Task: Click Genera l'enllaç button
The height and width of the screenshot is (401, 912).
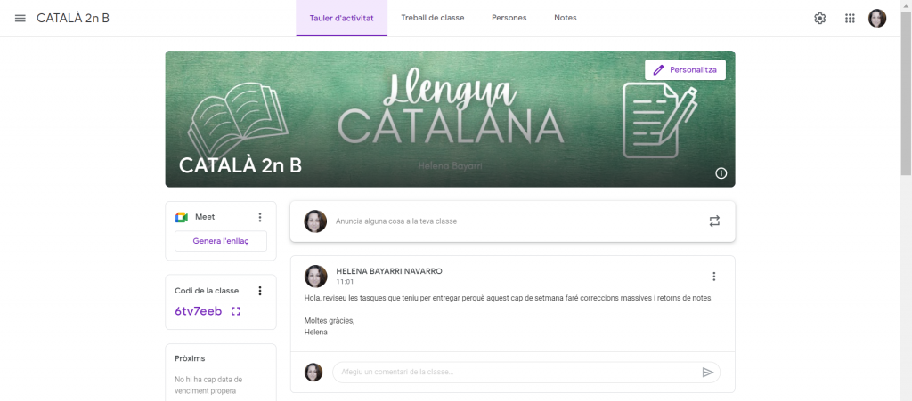Action: (221, 241)
